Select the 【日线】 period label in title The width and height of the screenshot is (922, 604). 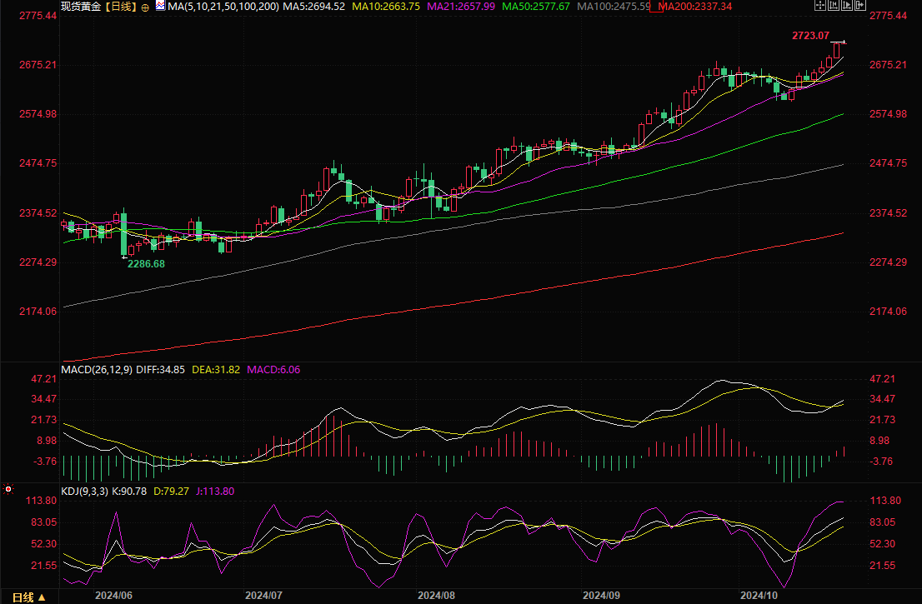pos(121,7)
